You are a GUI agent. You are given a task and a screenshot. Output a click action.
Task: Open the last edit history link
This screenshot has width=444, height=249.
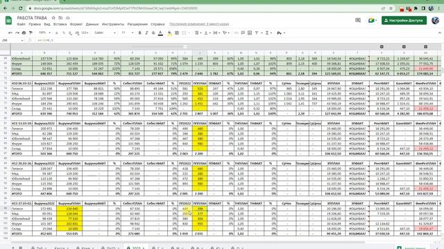tap(199, 24)
